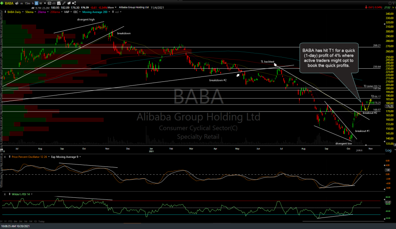Click the 340.00 price axis label
396x229 pixels.
390,14
